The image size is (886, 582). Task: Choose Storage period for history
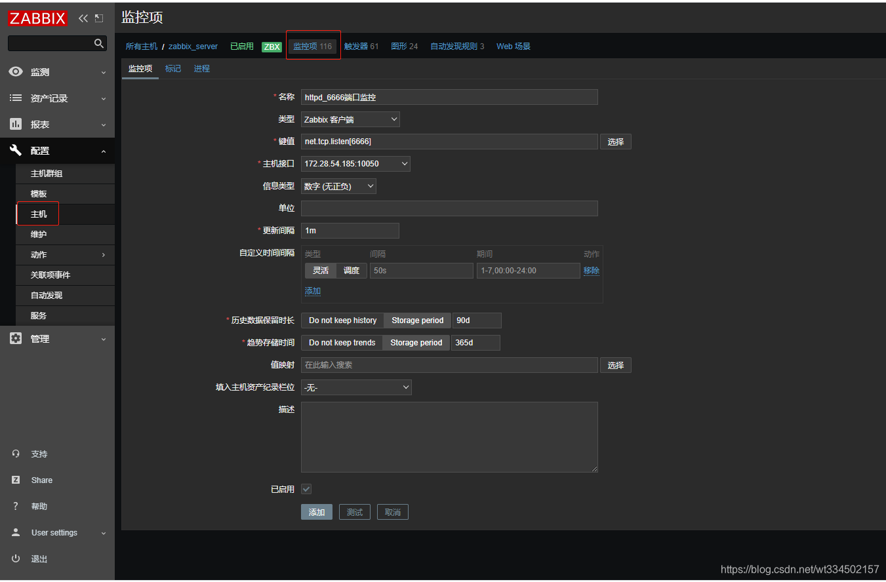click(418, 320)
